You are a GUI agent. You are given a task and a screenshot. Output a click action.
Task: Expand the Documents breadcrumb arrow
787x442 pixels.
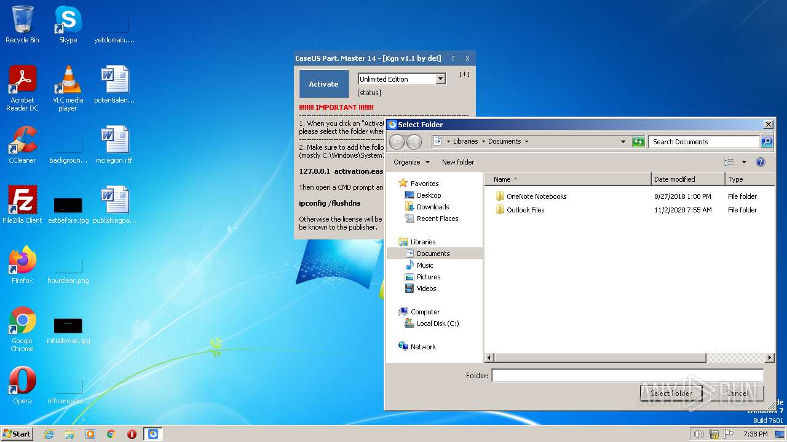tap(526, 142)
